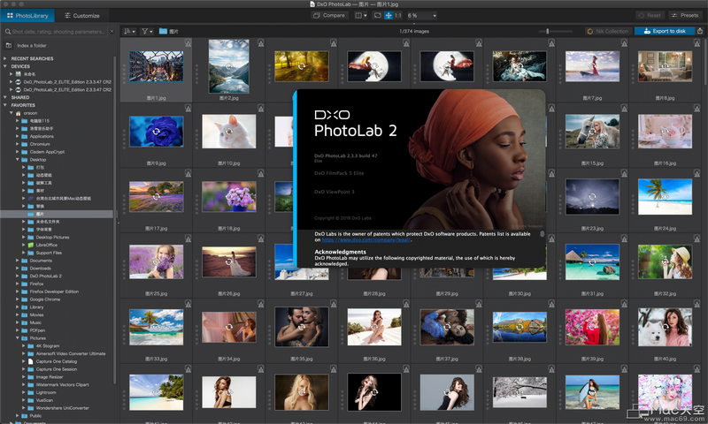
Task: Expand the RECENT SEARCHES section
Action: pos(5,58)
